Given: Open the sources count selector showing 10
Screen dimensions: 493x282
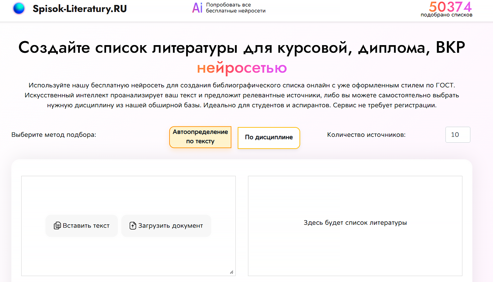Looking at the screenshot, I should point(458,135).
